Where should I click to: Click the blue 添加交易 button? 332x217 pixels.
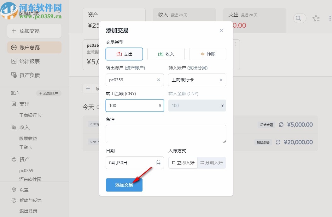coord(124,185)
